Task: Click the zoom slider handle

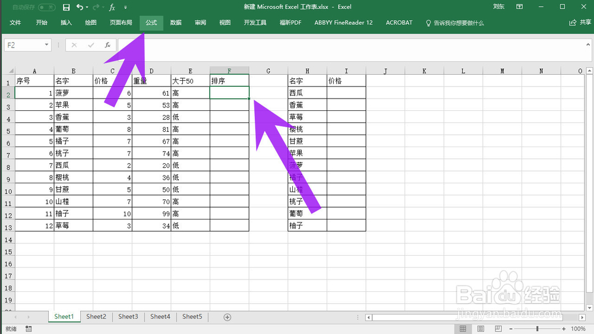Action: click(x=537, y=329)
